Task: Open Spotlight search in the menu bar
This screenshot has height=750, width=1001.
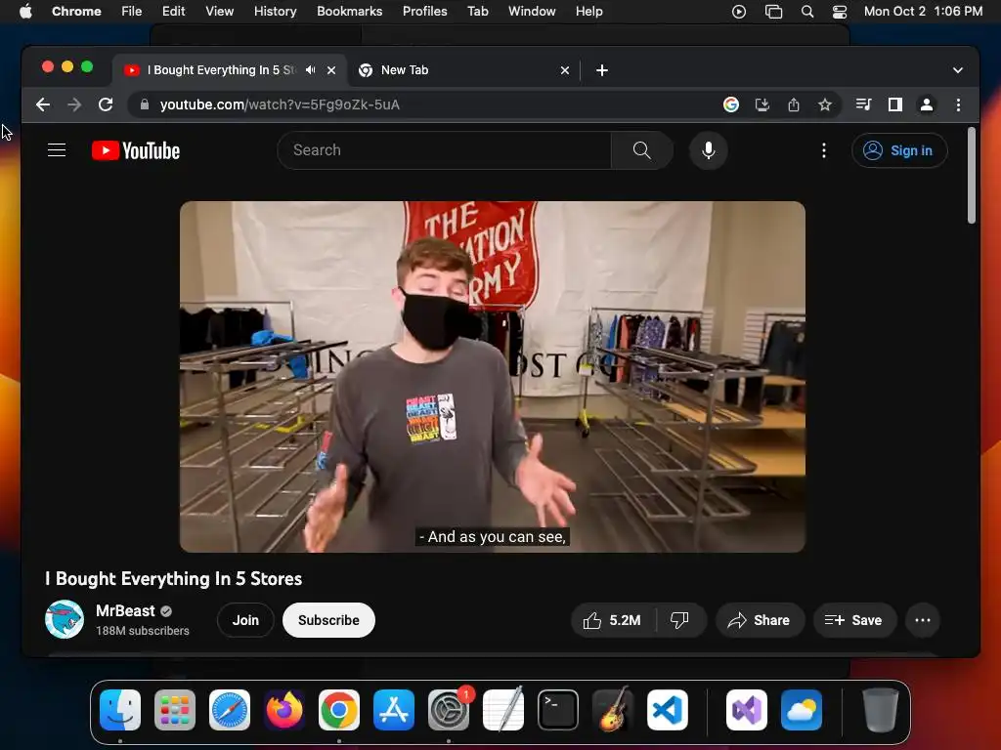Action: [806, 11]
